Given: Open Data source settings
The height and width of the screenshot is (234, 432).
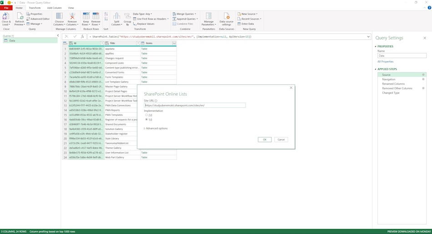Looking at the screenshot, I should point(226,19).
